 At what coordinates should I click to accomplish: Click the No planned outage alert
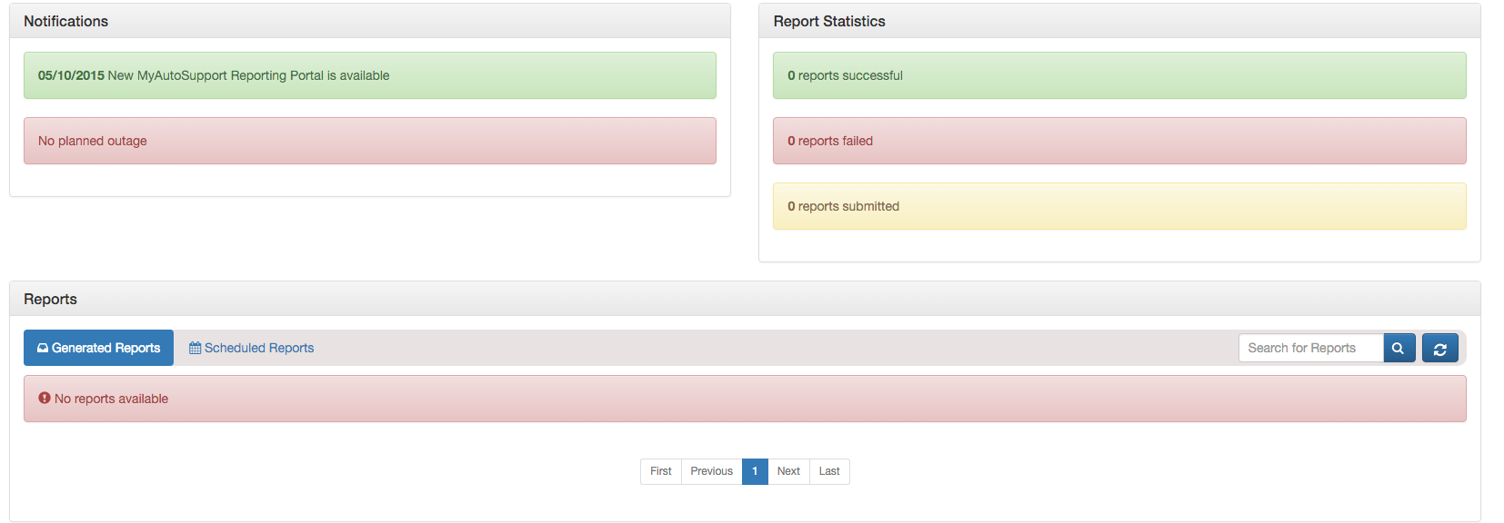93,141
